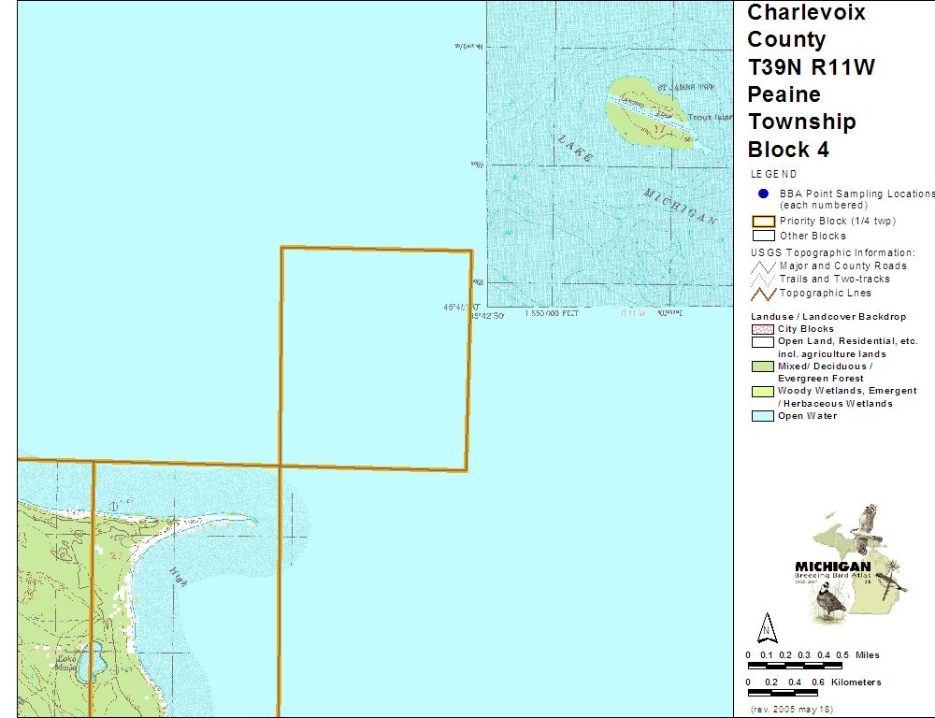Screen dimensions: 935x718
Task: Click the City Blocks dotted pink swatch
Action: [763, 329]
